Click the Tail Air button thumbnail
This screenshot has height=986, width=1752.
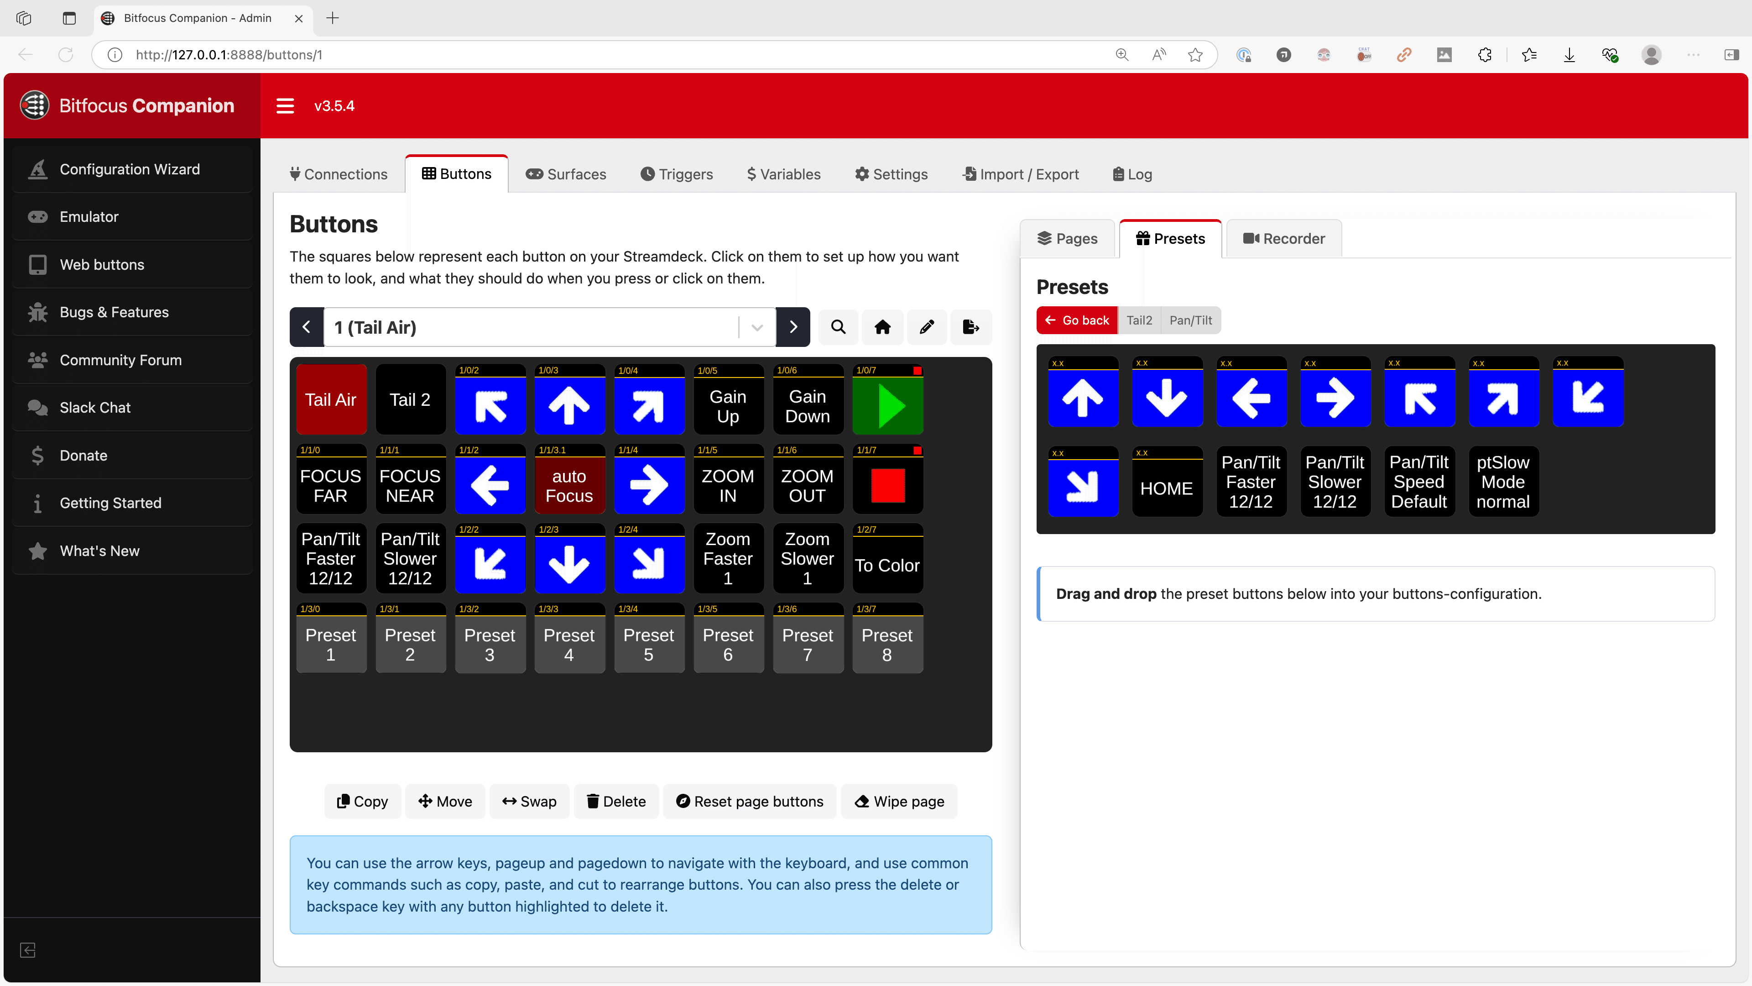331,399
